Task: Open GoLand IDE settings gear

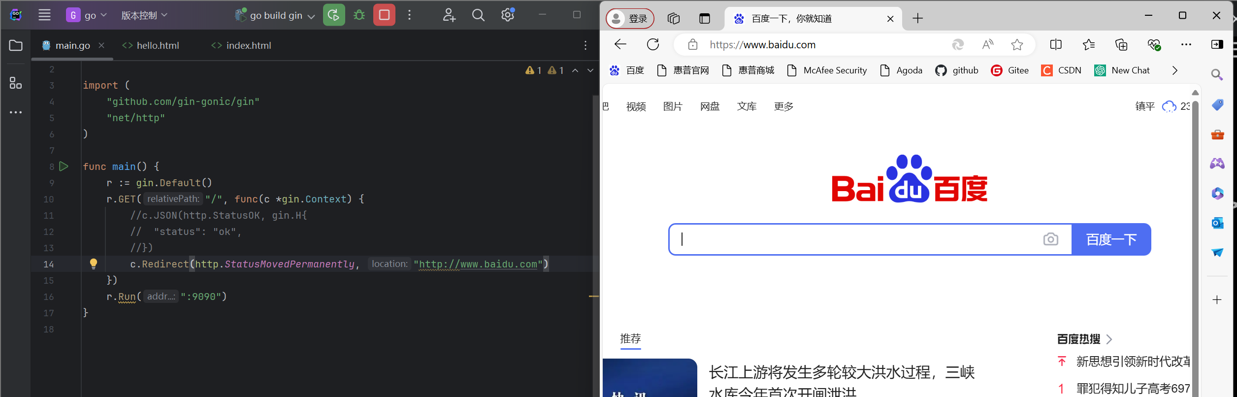Action: tap(508, 15)
